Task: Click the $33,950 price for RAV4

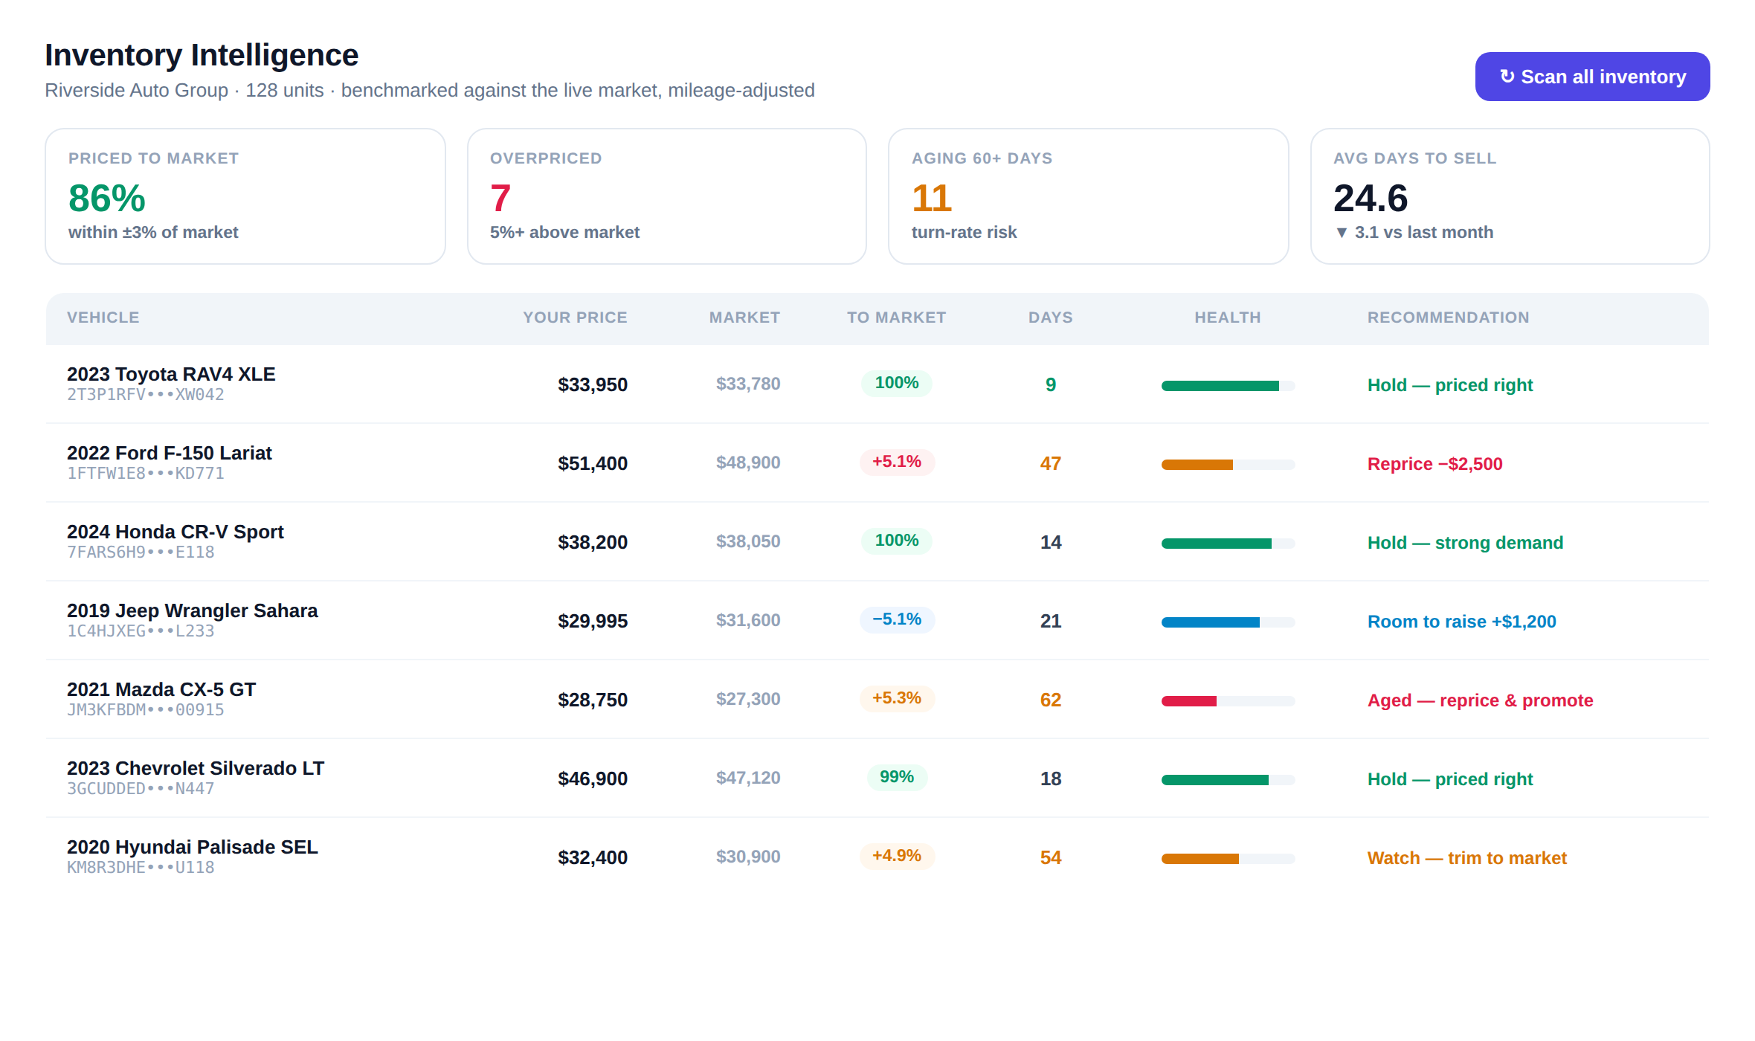Action: (x=593, y=384)
